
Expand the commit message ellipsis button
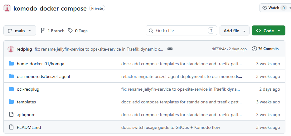click(170, 49)
